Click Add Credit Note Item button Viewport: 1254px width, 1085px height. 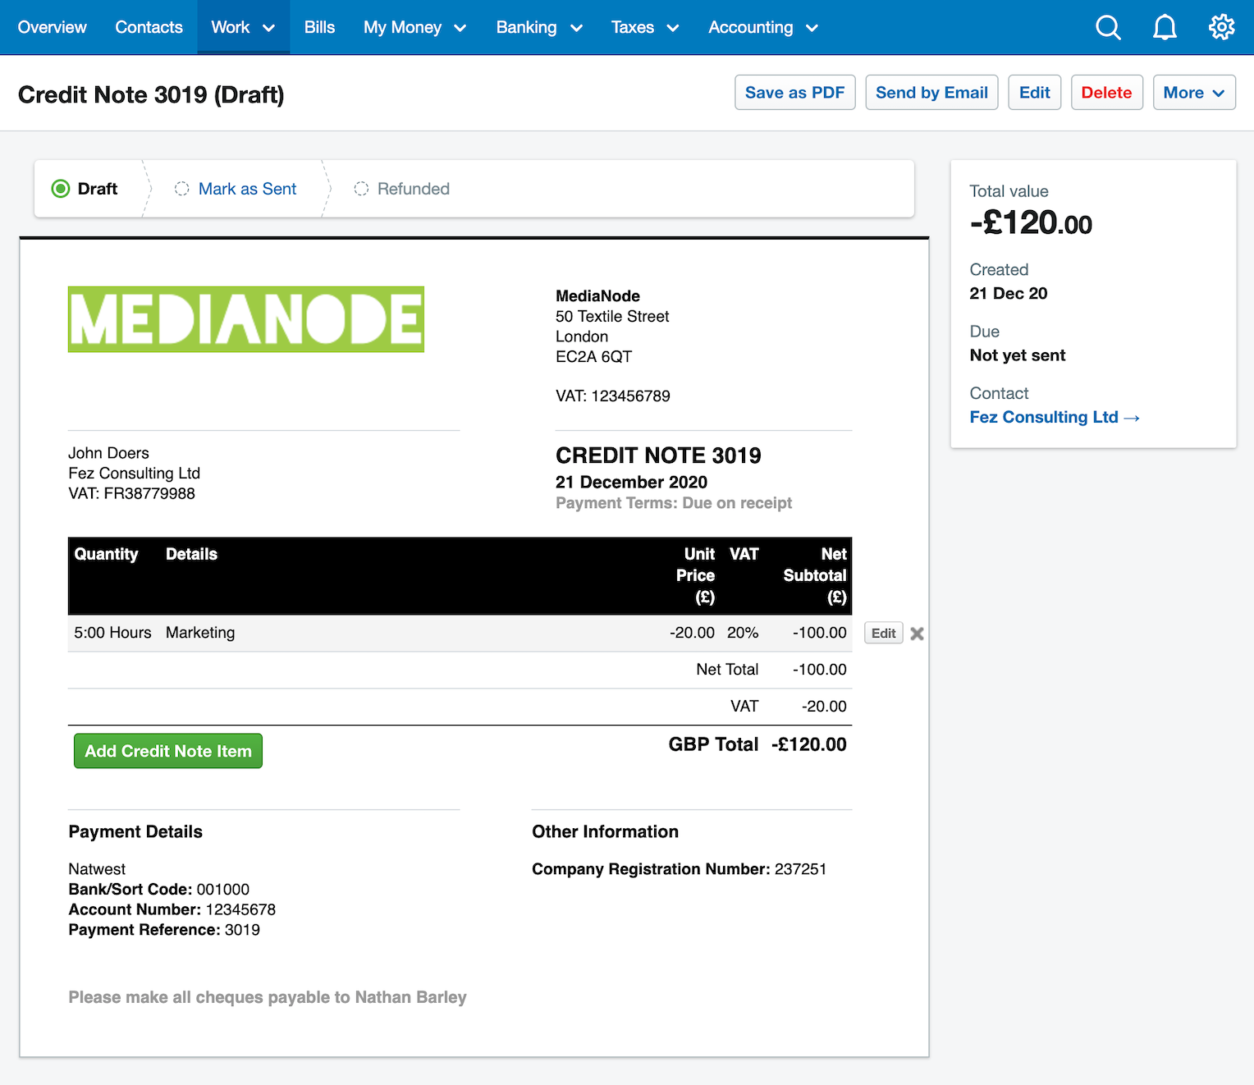point(168,751)
